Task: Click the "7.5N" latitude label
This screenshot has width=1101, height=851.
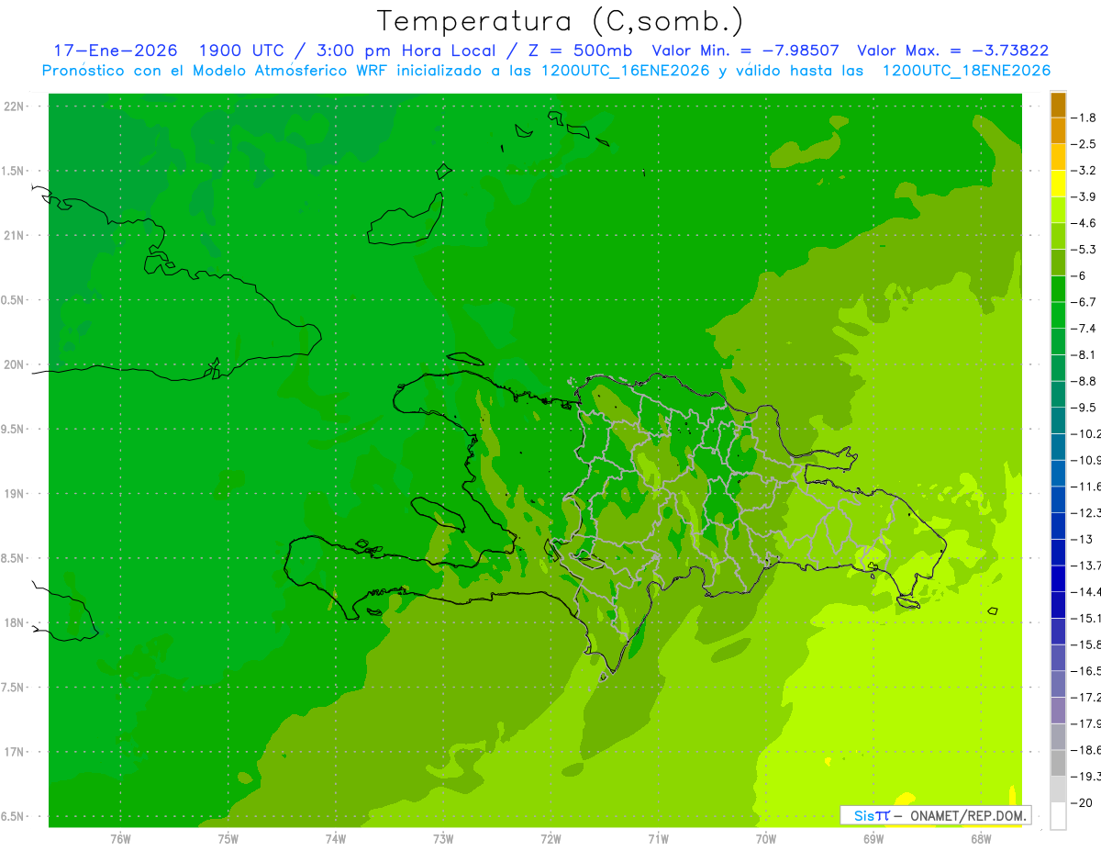Action: coord(14,688)
